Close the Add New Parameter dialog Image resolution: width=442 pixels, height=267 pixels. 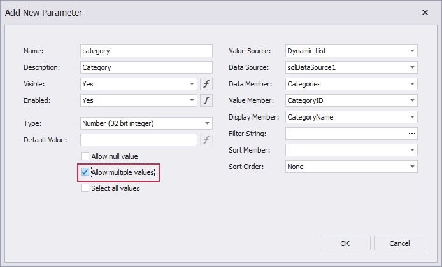tap(425, 12)
